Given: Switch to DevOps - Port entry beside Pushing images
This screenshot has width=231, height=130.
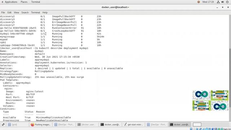Looking at the screenshot, I should [64, 125].
